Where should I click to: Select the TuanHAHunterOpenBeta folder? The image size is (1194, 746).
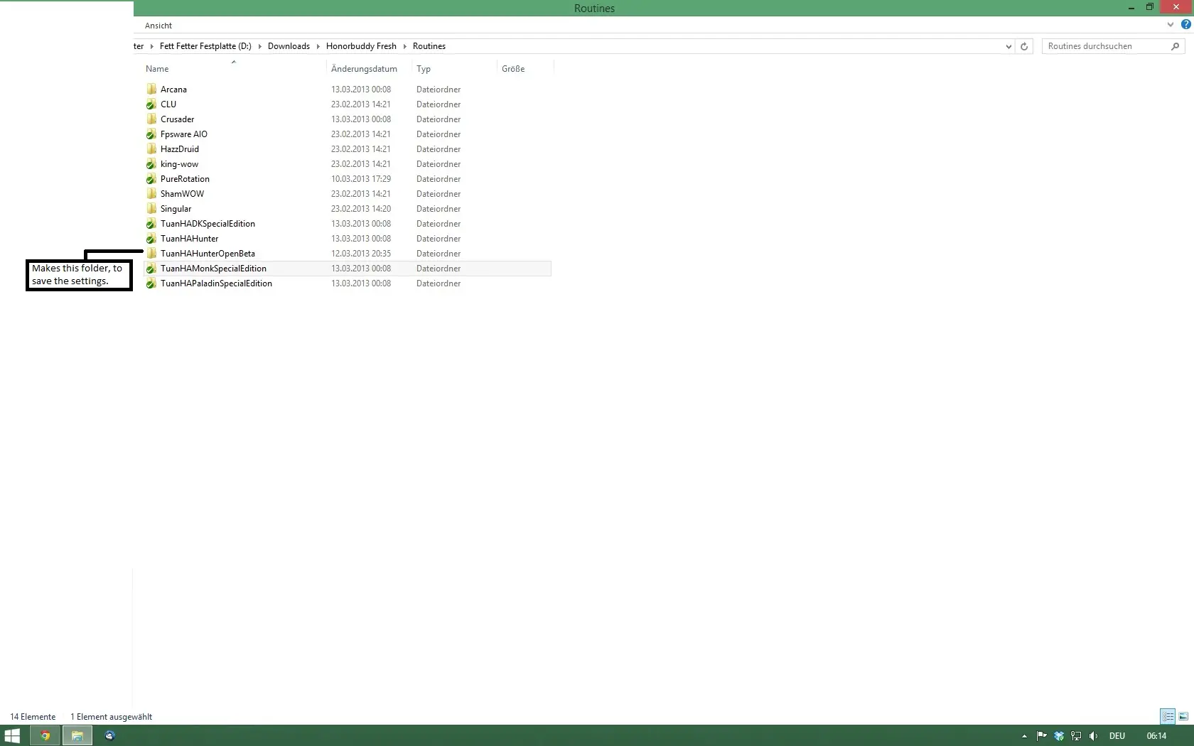click(x=208, y=254)
